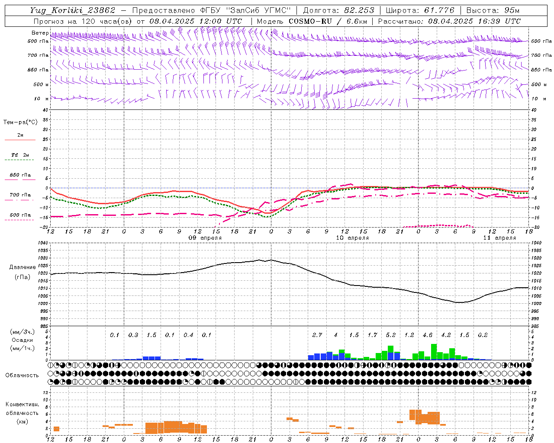Select the Давление pressure panel label

click(23, 267)
